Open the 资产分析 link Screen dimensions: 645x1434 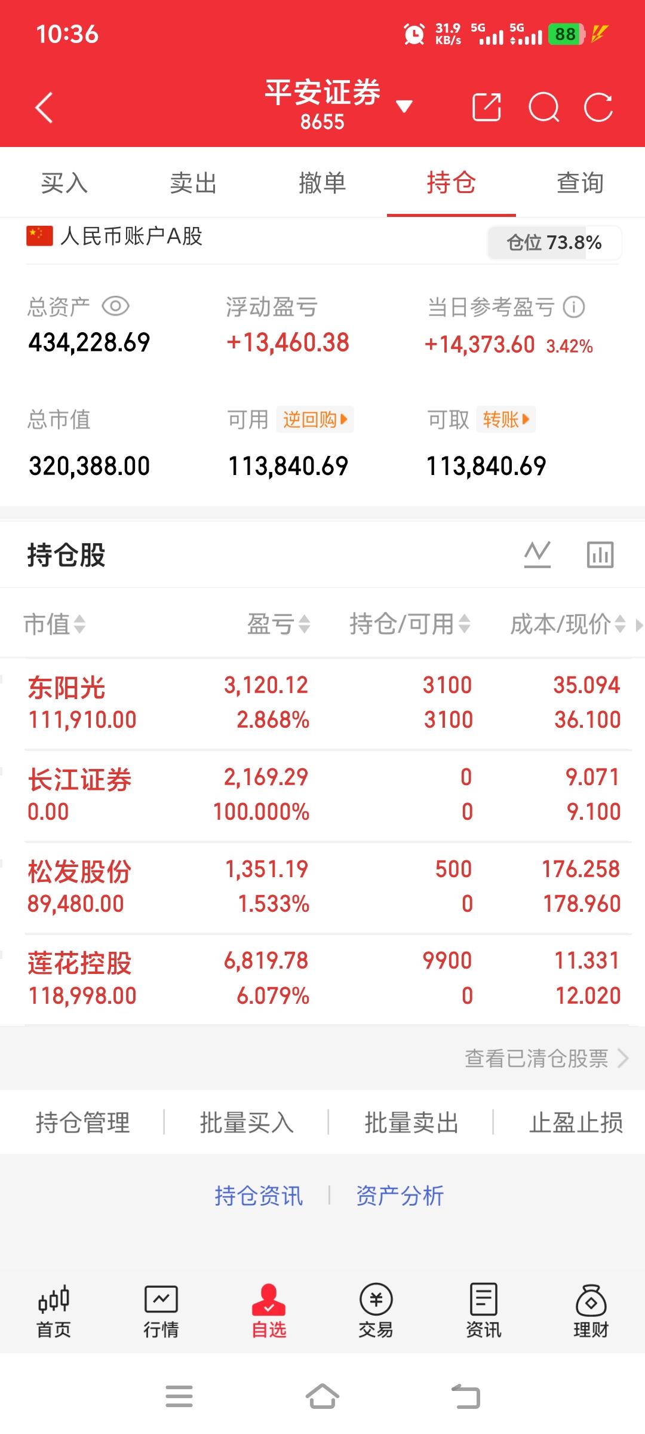coord(400,1196)
